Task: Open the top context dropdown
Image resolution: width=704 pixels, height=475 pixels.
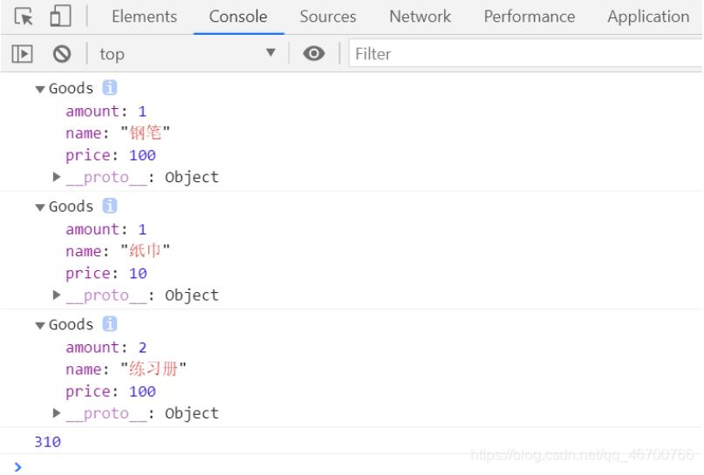Action: tap(188, 54)
